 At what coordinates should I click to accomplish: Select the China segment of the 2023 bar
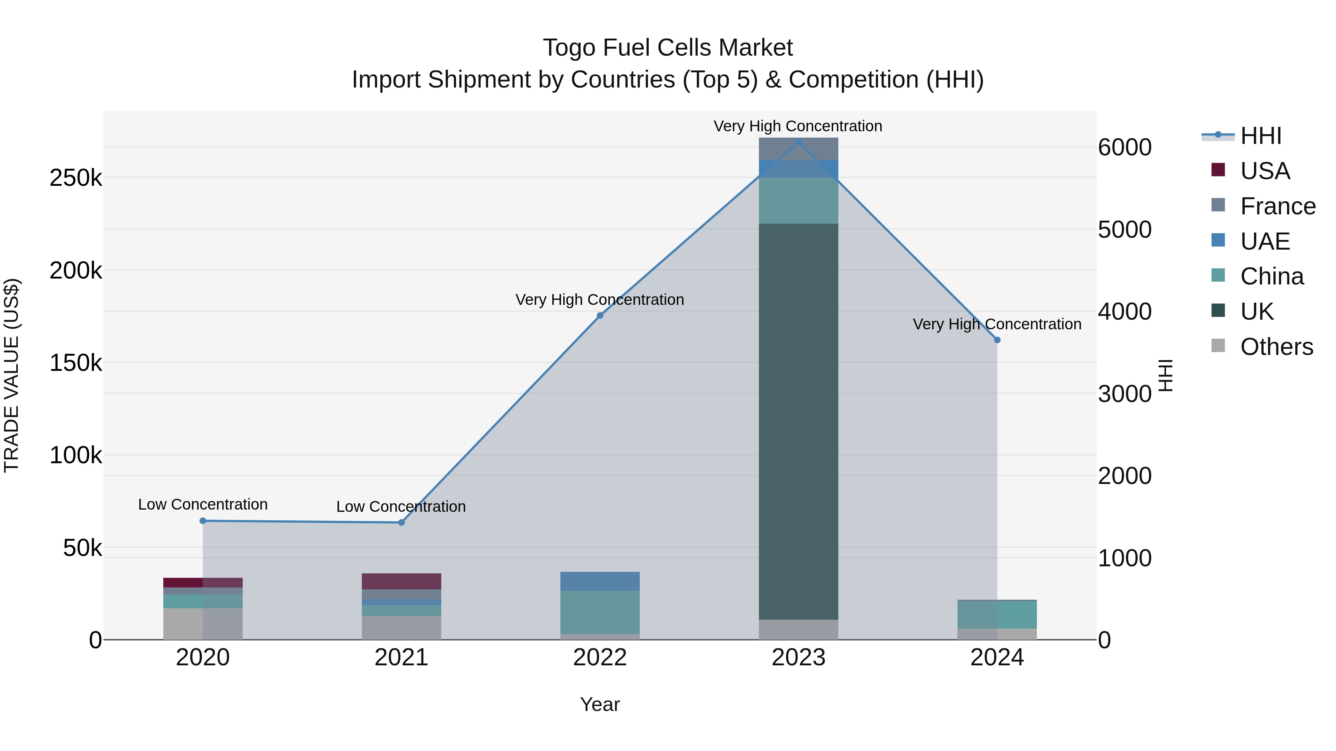point(799,201)
